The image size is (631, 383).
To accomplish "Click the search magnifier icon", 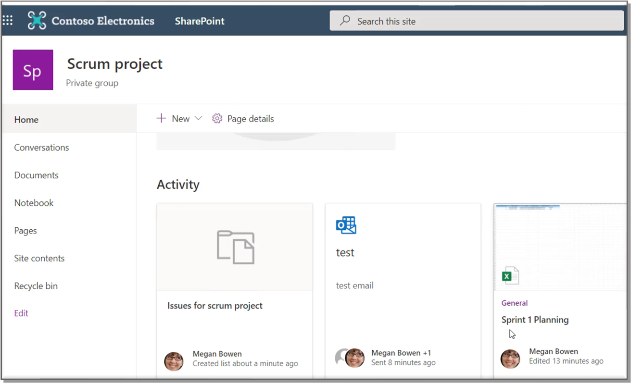I will coord(345,21).
